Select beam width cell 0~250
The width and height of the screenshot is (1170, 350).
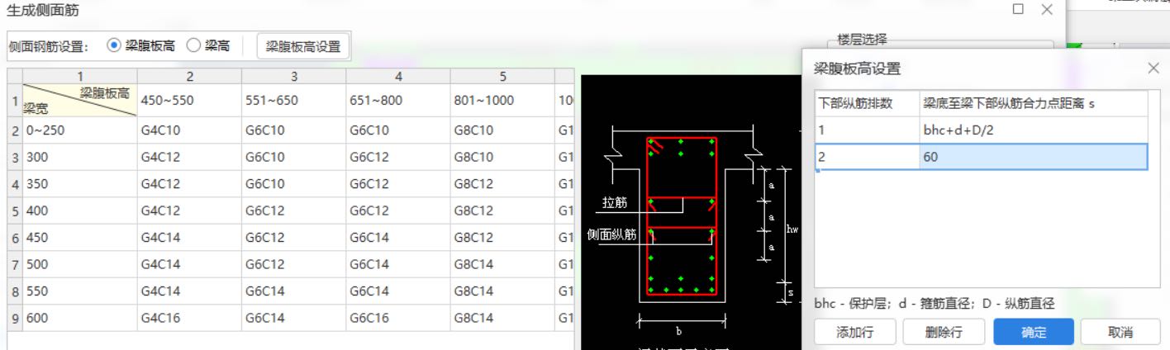[79, 130]
